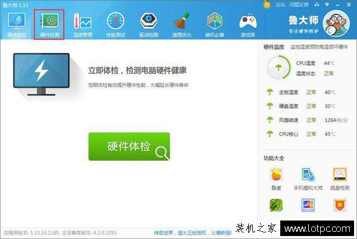This screenshot has height=239, width=357.
Task: Click umbrella icon beside 风扇转速
Action: 270,120
